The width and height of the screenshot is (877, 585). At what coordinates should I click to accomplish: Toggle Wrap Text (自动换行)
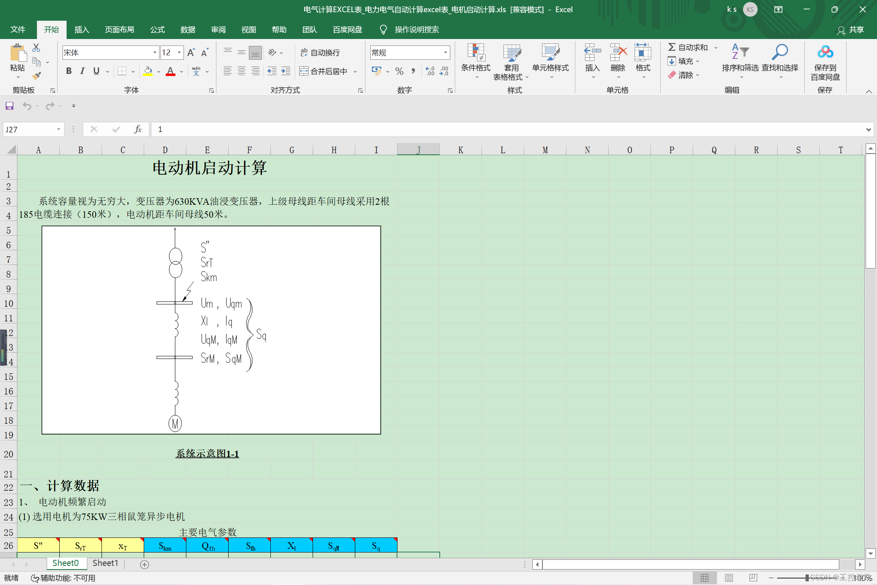[320, 52]
